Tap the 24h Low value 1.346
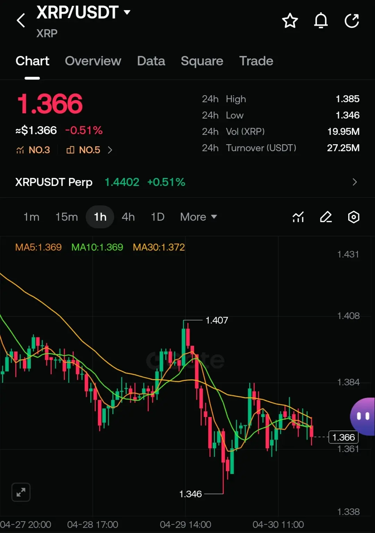The height and width of the screenshot is (533, 375). click(348, 115)
